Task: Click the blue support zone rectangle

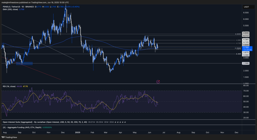Action: pyautogui.click(x=24, y=63)
